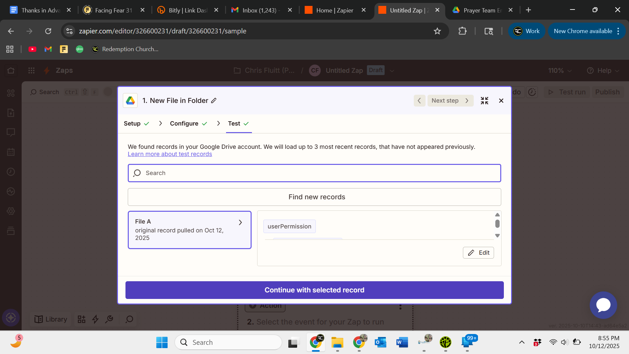Click Continue with selected record
629x354 pixels.
click(x=314, y=290)
